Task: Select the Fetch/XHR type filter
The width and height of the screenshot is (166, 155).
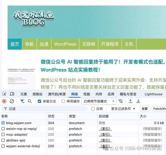Action: (159, 109)
